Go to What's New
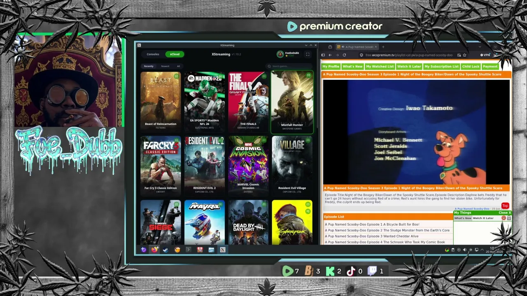Image resolution: width=527 pixels, height=296 pixels. pos(352,67)
